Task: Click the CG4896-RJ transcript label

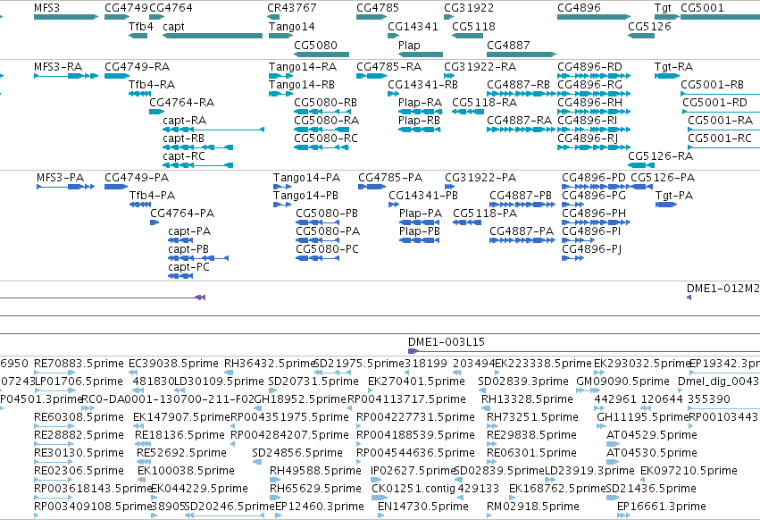Action: (x=588, y=138)
